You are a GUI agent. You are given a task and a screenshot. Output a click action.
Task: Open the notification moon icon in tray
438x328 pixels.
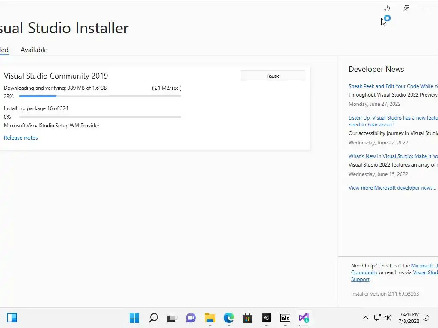[426, 318]
